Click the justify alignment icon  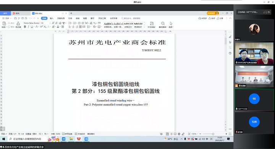80,27
